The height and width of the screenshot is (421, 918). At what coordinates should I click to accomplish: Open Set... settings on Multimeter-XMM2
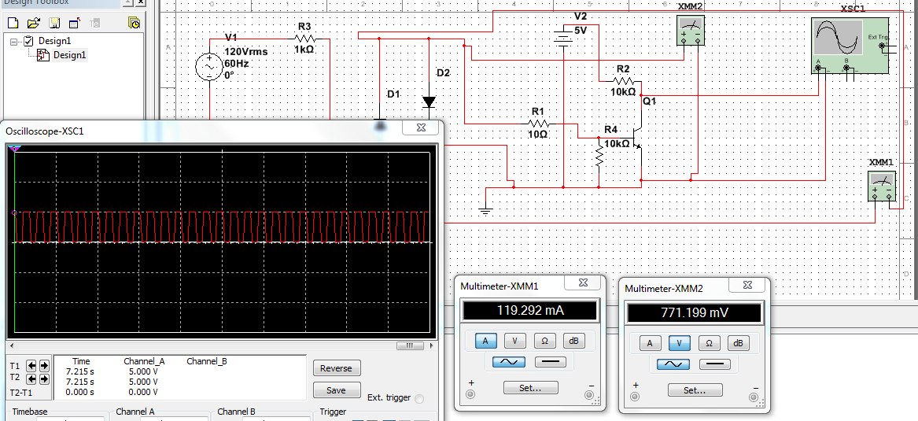pyautogui.click(x=695, y=390)
